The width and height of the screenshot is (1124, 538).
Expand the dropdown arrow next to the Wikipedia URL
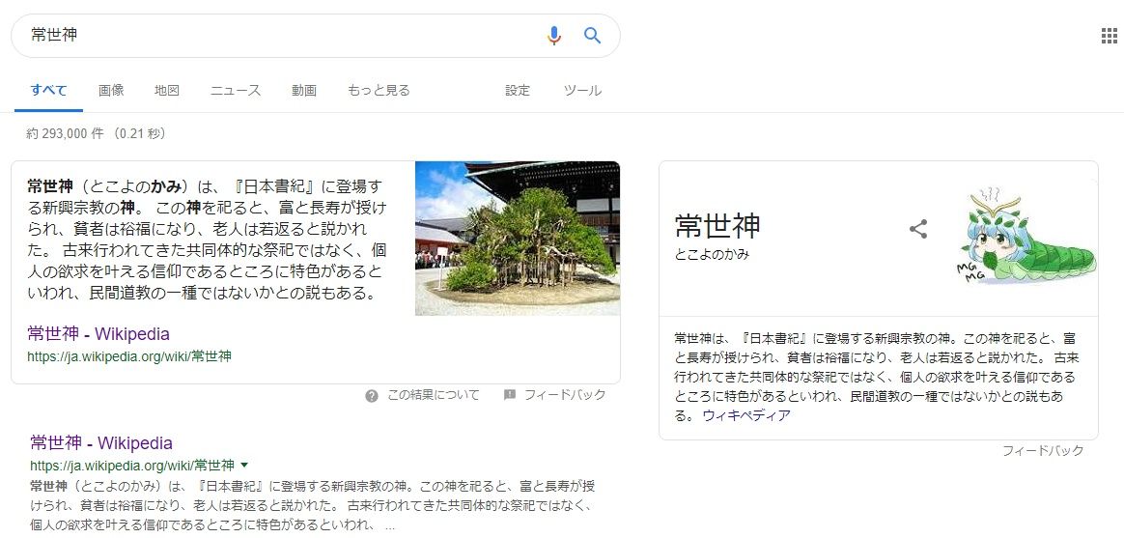coord(244,465)
